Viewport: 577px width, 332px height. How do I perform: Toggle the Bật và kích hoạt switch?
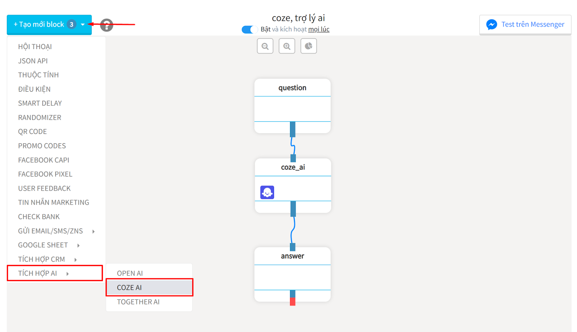250,30
